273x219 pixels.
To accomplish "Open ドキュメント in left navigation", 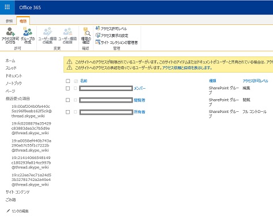I will tap(14, 75).
